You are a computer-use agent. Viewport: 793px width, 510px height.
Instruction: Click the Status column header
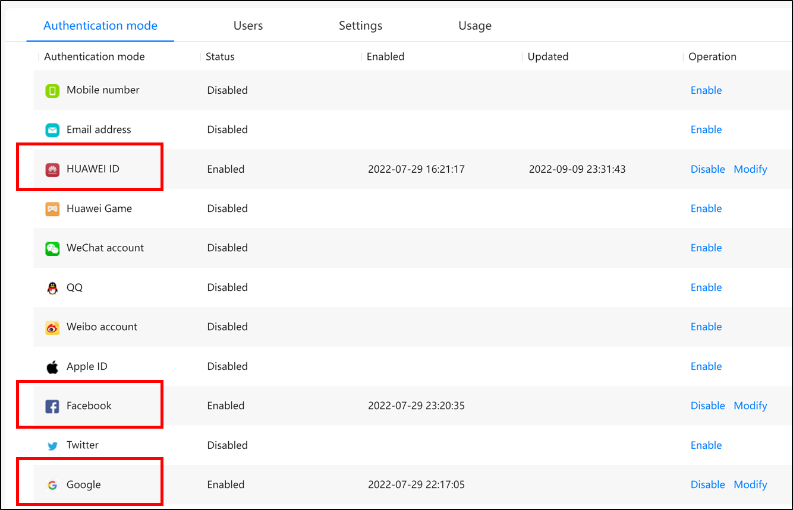tap(220, 57)
